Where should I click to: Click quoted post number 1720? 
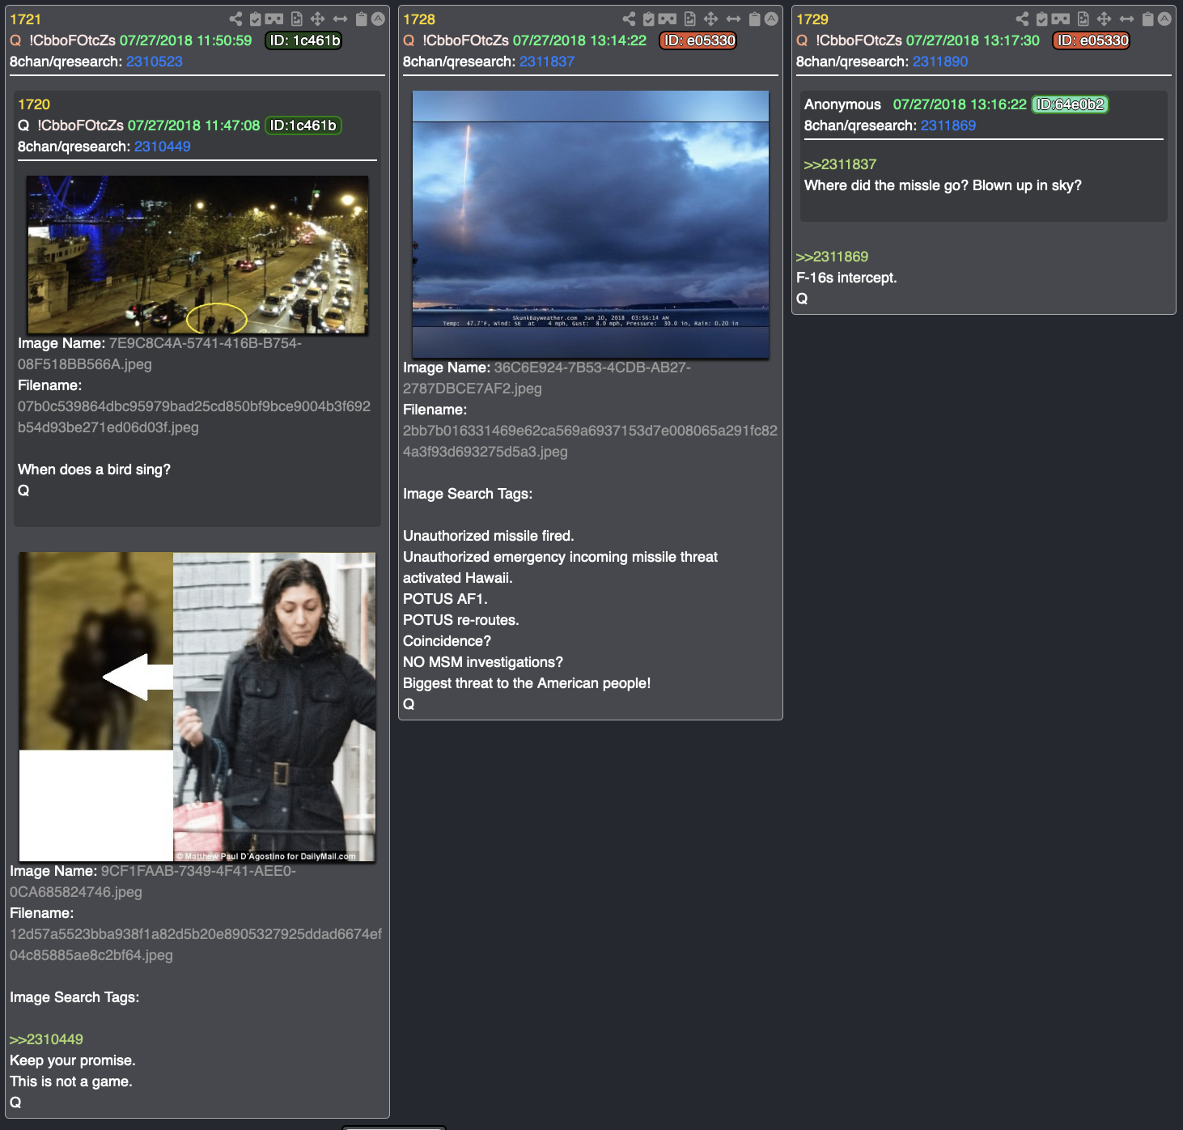[34, 104]
